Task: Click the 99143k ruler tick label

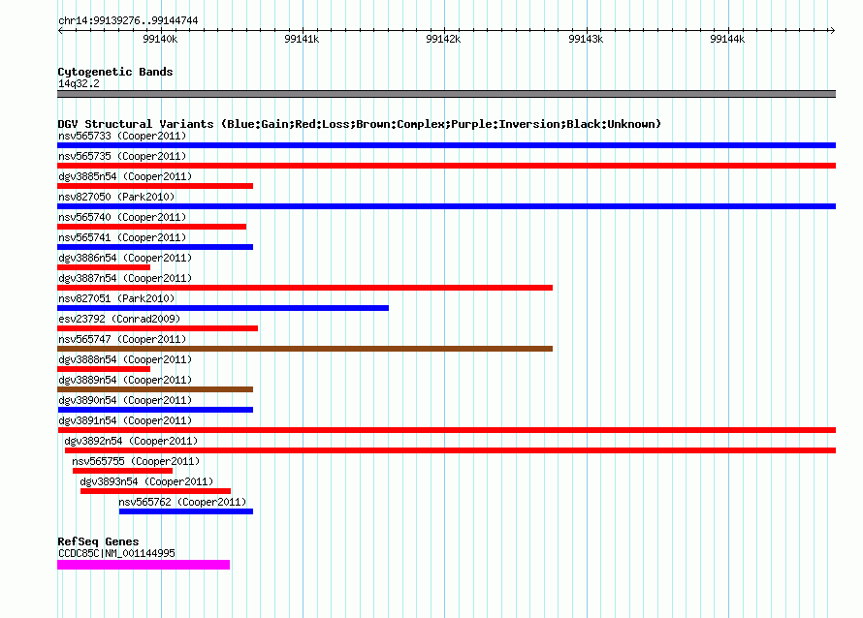Action: point(586,39)
